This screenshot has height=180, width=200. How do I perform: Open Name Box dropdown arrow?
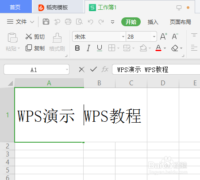pos(67,69)
